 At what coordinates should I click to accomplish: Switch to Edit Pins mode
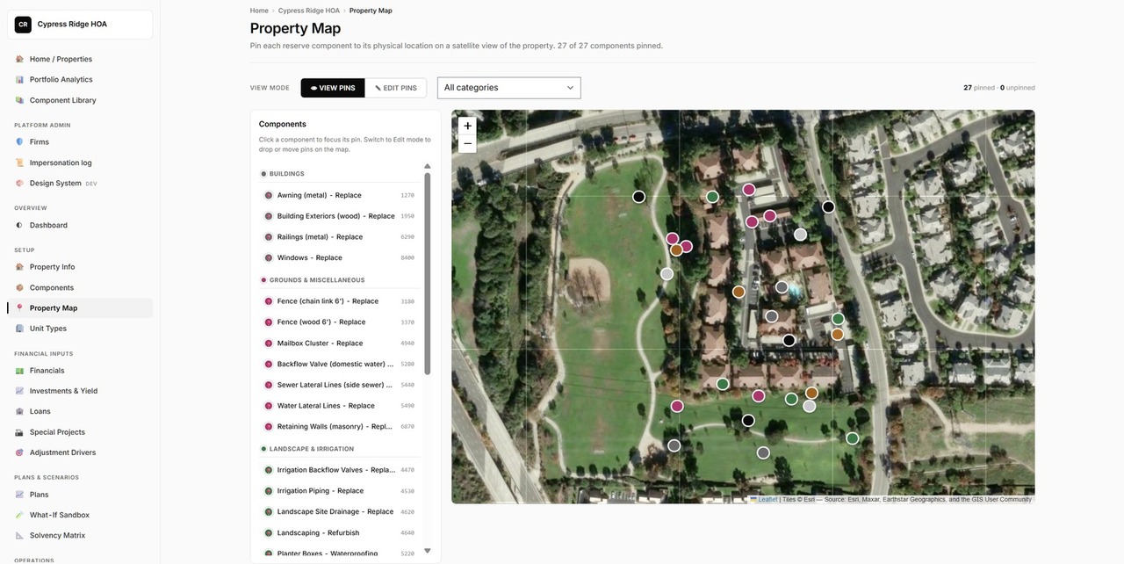pyautogui.click(x=396, y=88)
